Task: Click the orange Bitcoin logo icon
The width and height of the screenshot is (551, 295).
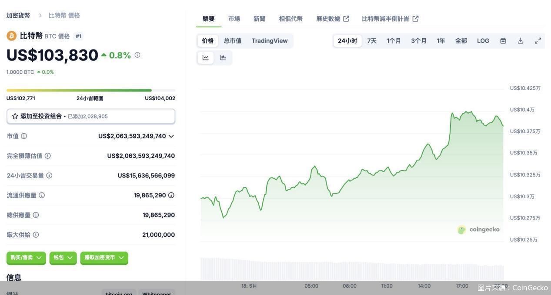Action: pyautogui.click(x=11, y=36)
